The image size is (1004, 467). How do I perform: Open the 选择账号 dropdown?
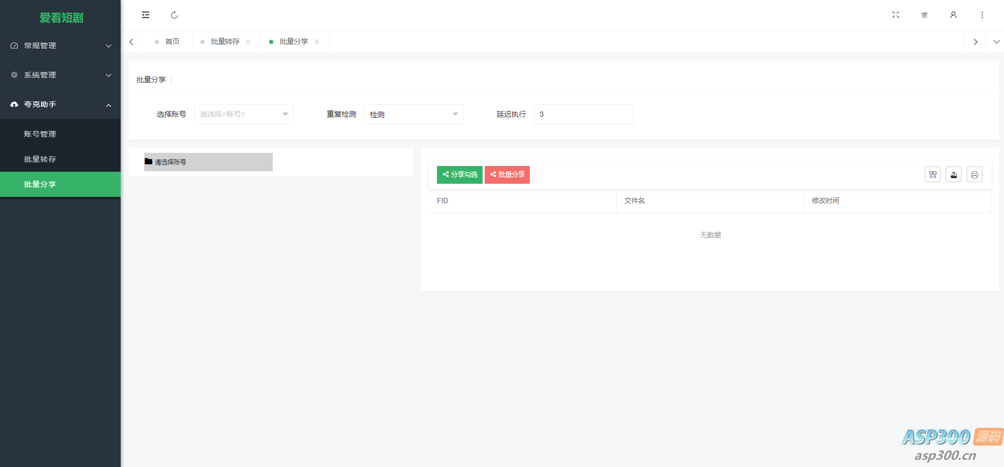click(x=243, y=114)
